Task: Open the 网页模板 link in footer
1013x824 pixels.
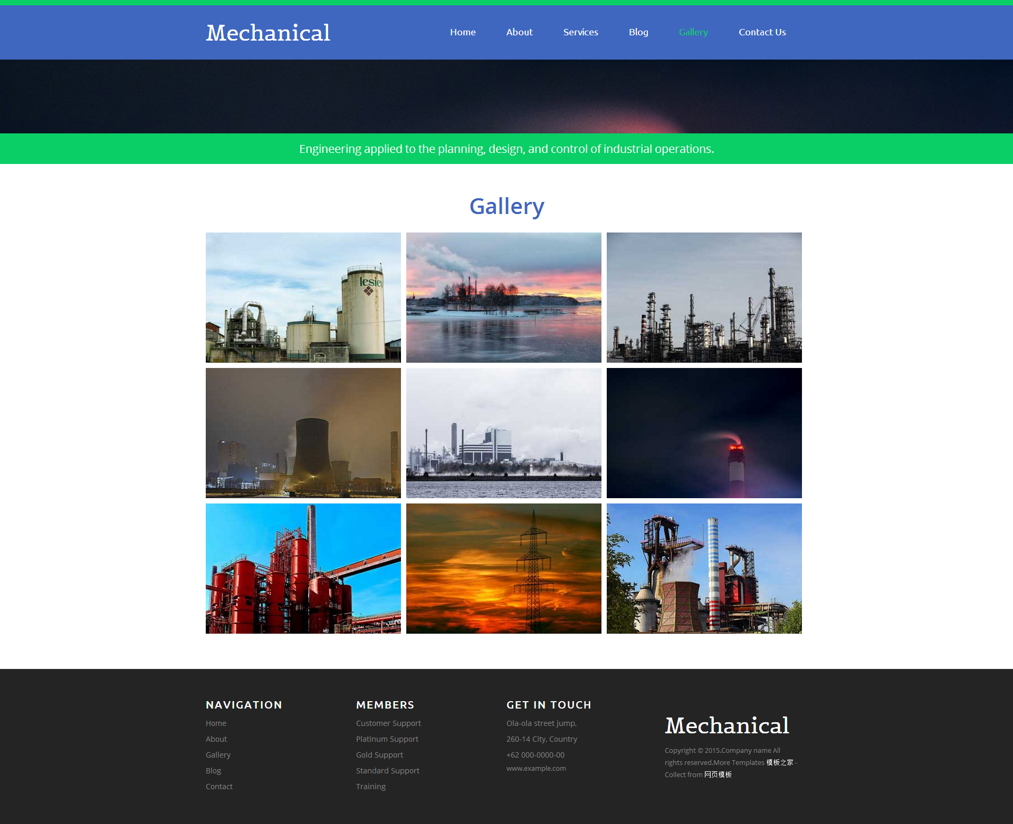Action: click(x=718, y=774)
